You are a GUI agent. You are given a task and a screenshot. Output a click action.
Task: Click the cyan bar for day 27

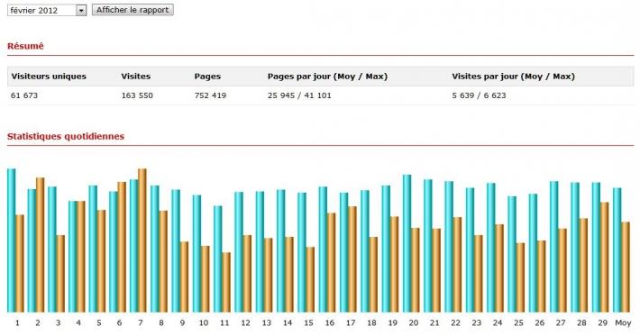coord(553,247)
